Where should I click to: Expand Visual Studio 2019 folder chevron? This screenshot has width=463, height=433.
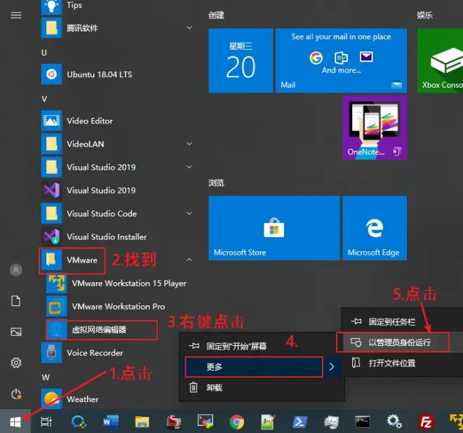point(189,167)
